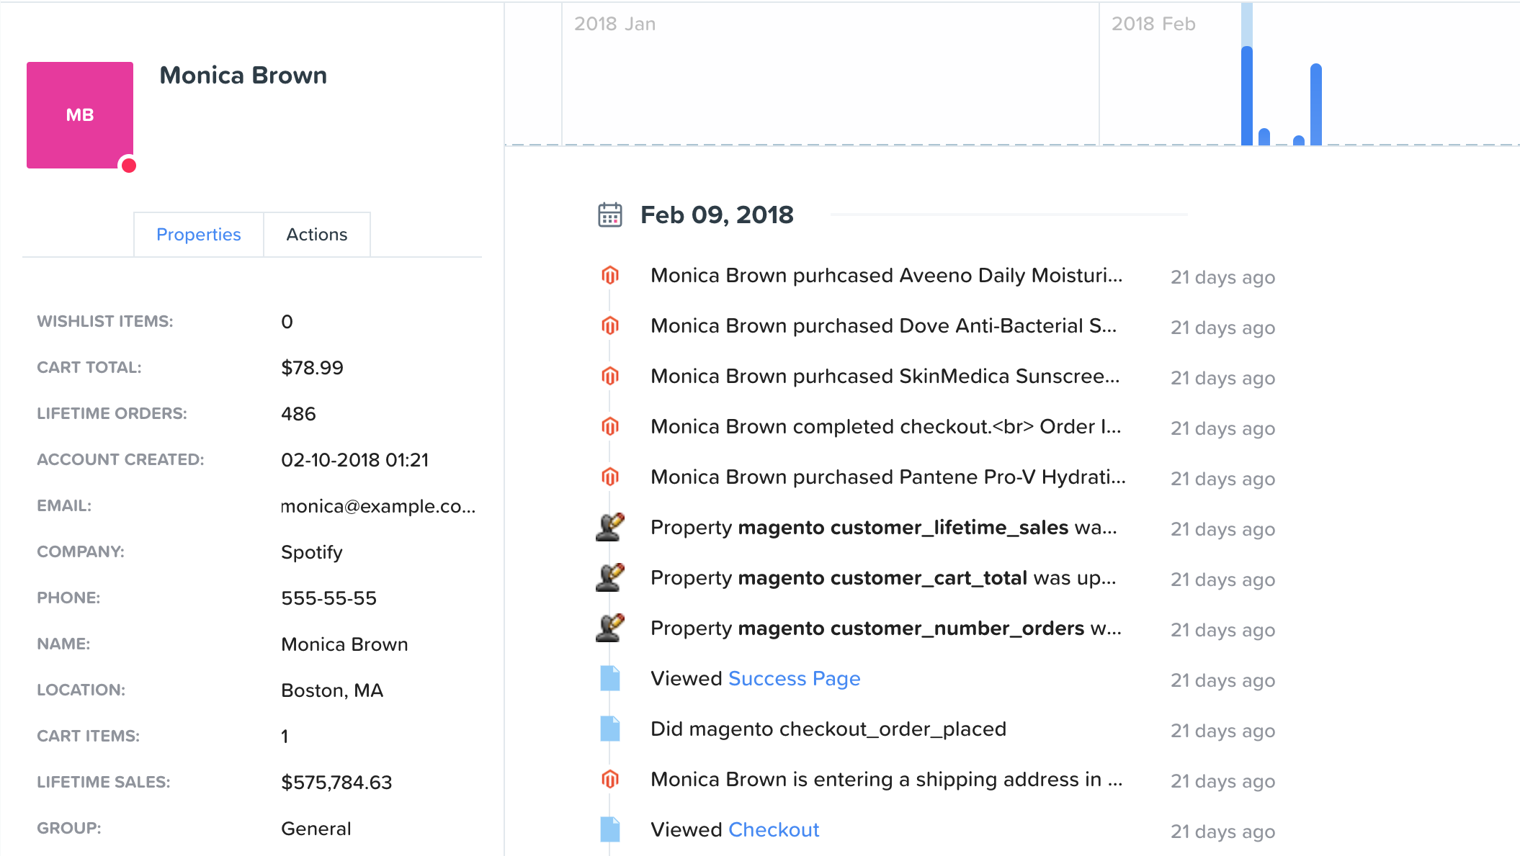Click the Magento icon next to the shipping address event

[610, 779]
